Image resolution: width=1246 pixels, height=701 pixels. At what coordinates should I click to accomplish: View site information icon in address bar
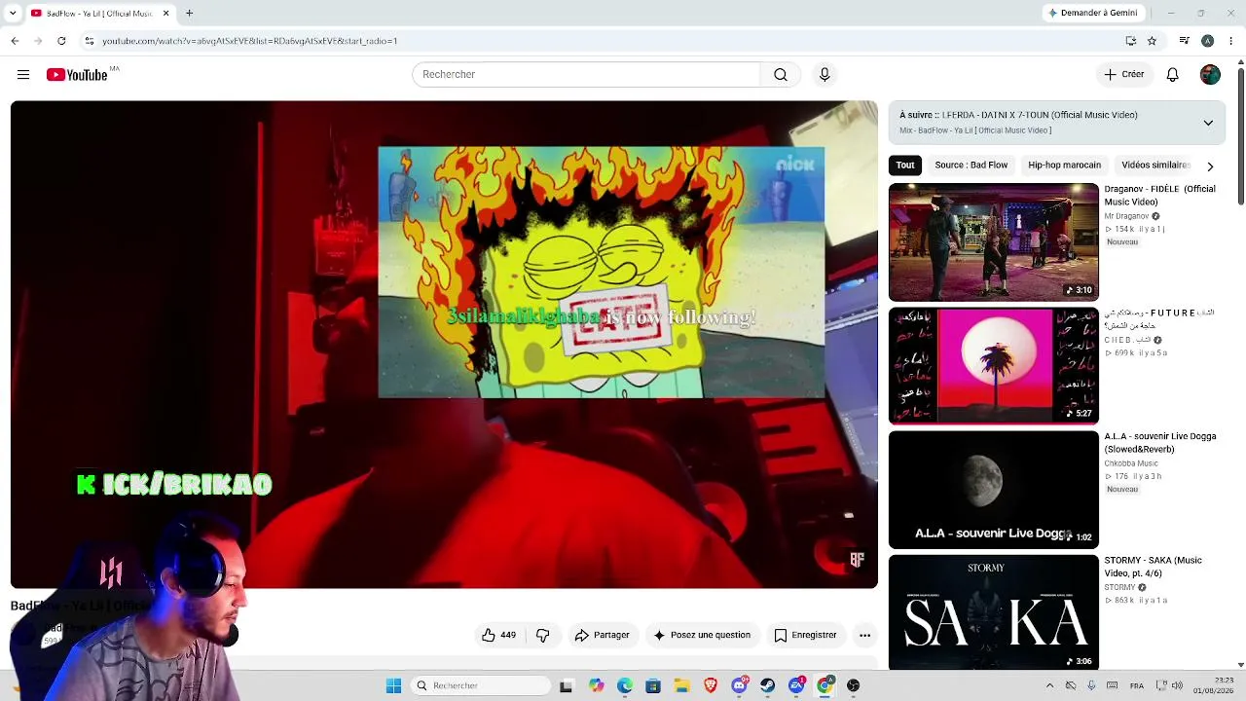click(x=89, y=41)
